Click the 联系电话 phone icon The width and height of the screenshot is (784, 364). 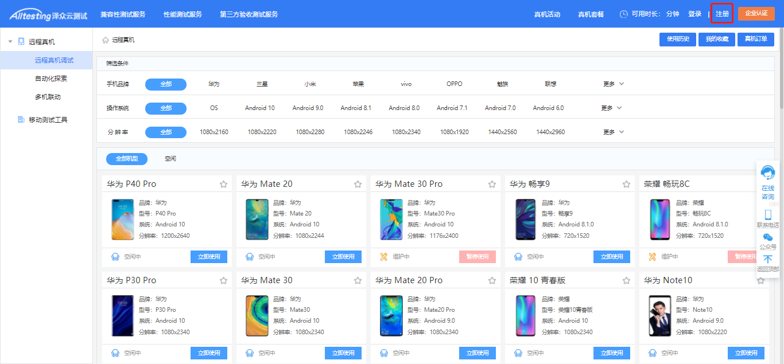pos(768,215)
